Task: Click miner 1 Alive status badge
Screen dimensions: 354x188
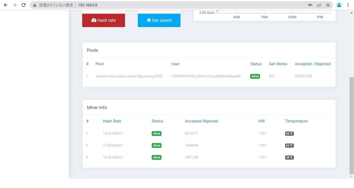Action: [157, 133]
